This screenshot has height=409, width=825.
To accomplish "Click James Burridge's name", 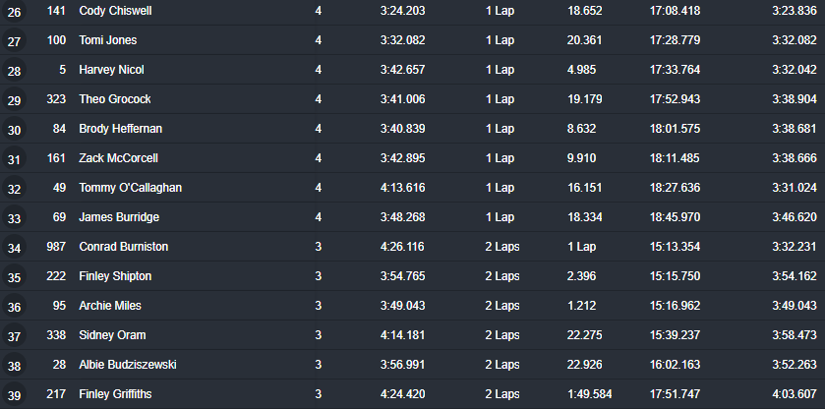I will 119,217.
